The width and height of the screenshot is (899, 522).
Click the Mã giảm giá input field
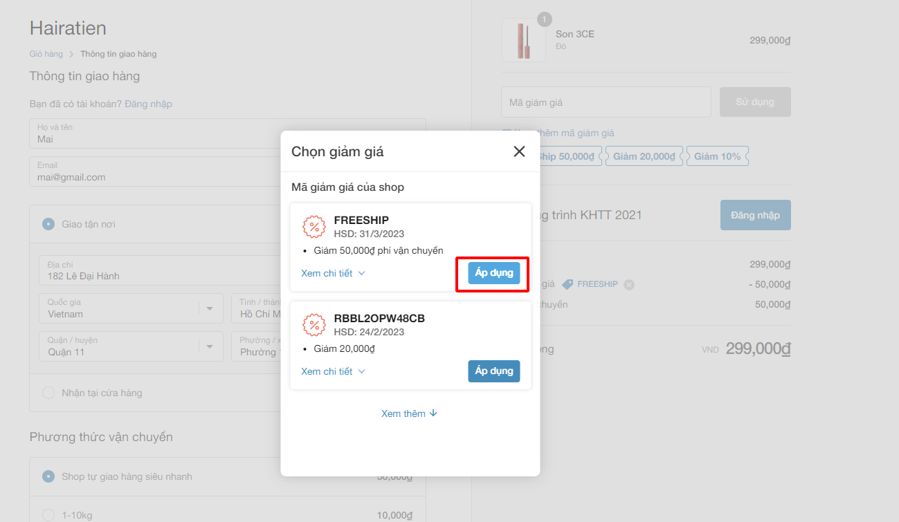tap(606, 102)
